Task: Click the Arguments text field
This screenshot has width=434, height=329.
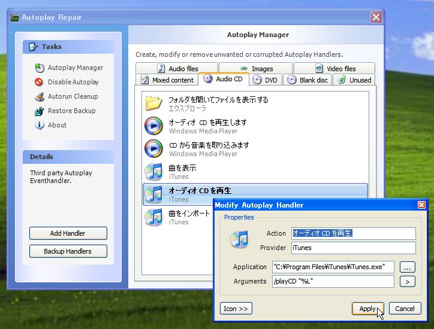Action: 333,282
